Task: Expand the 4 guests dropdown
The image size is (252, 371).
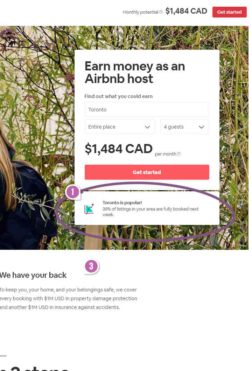Action: 184,127
